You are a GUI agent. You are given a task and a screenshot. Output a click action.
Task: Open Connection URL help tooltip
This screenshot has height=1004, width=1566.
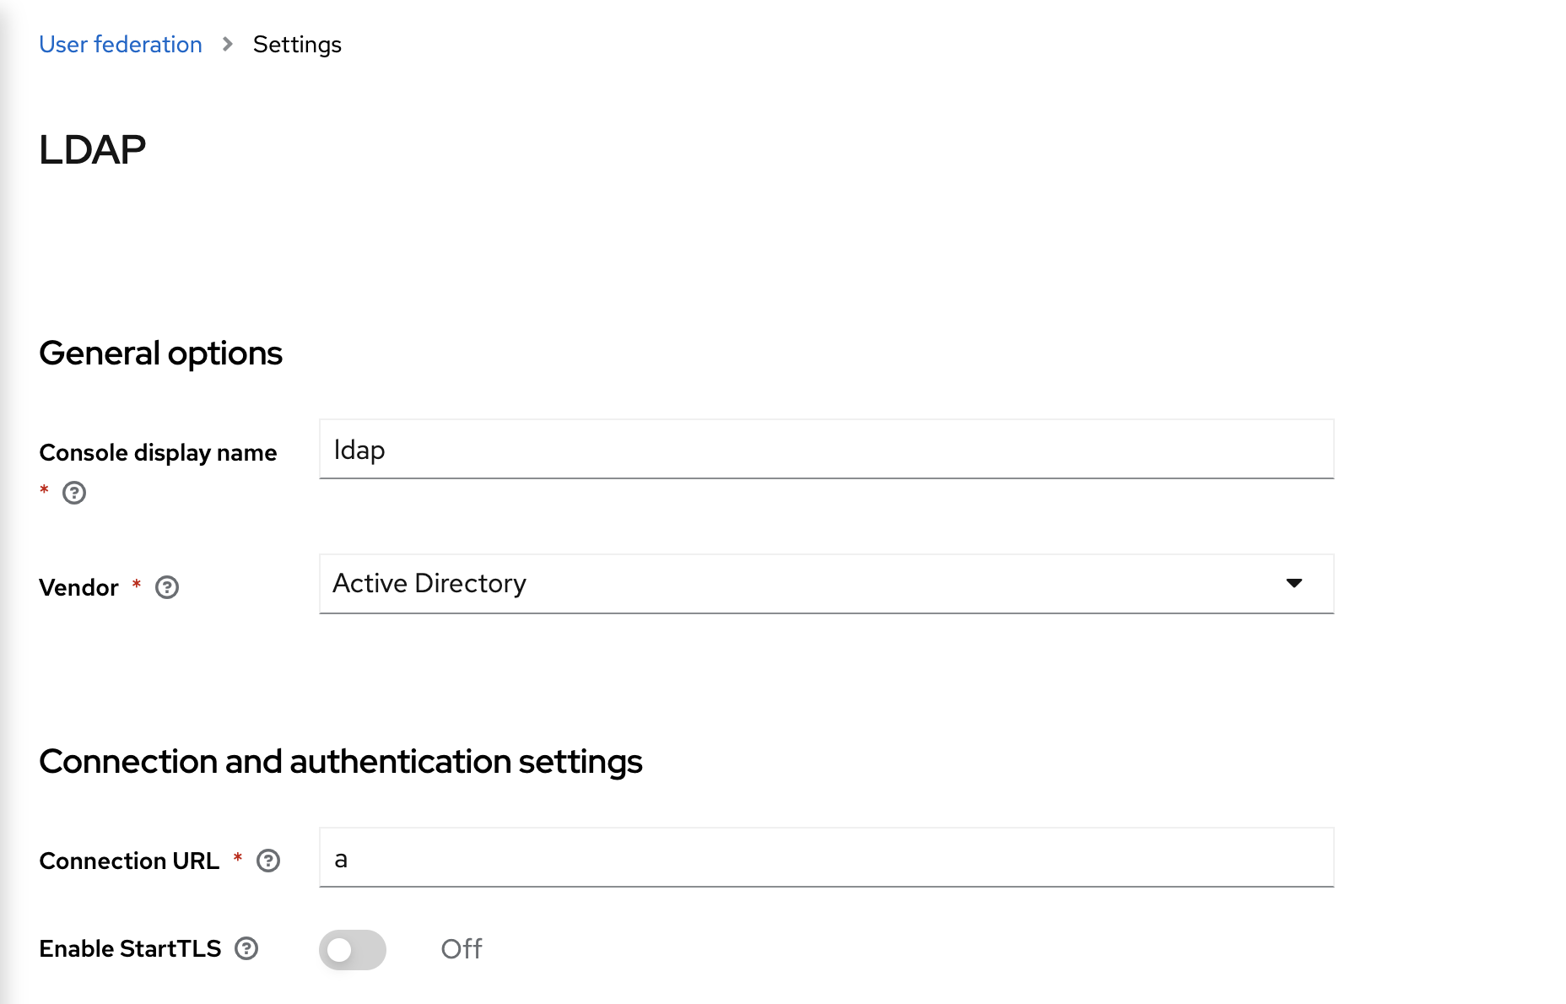coord(267,861)
